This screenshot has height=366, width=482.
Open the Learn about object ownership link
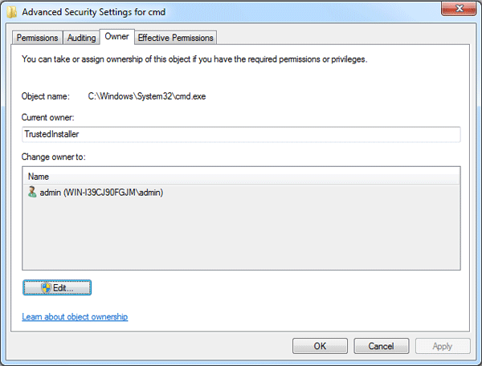75,317
